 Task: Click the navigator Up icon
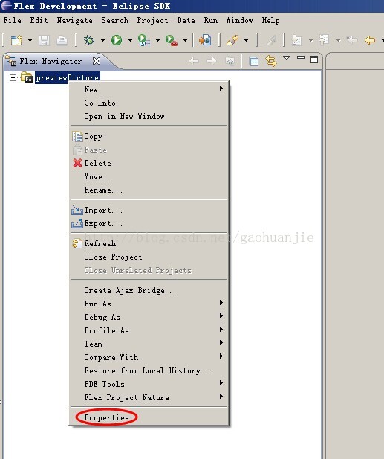pyautogui.click(x=230, y=61)
